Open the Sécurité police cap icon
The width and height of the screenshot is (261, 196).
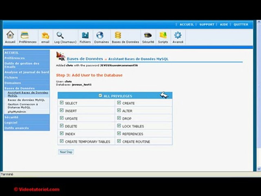point(148,35)
